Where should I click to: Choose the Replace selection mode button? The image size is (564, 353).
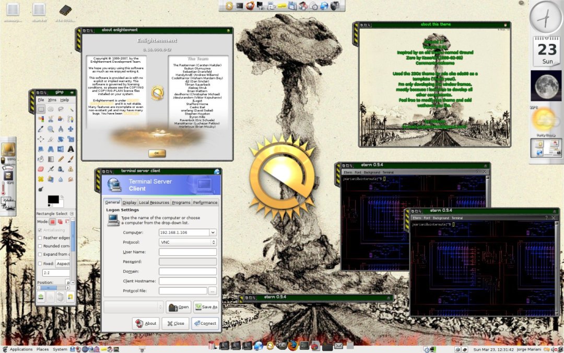pos(53,222)
